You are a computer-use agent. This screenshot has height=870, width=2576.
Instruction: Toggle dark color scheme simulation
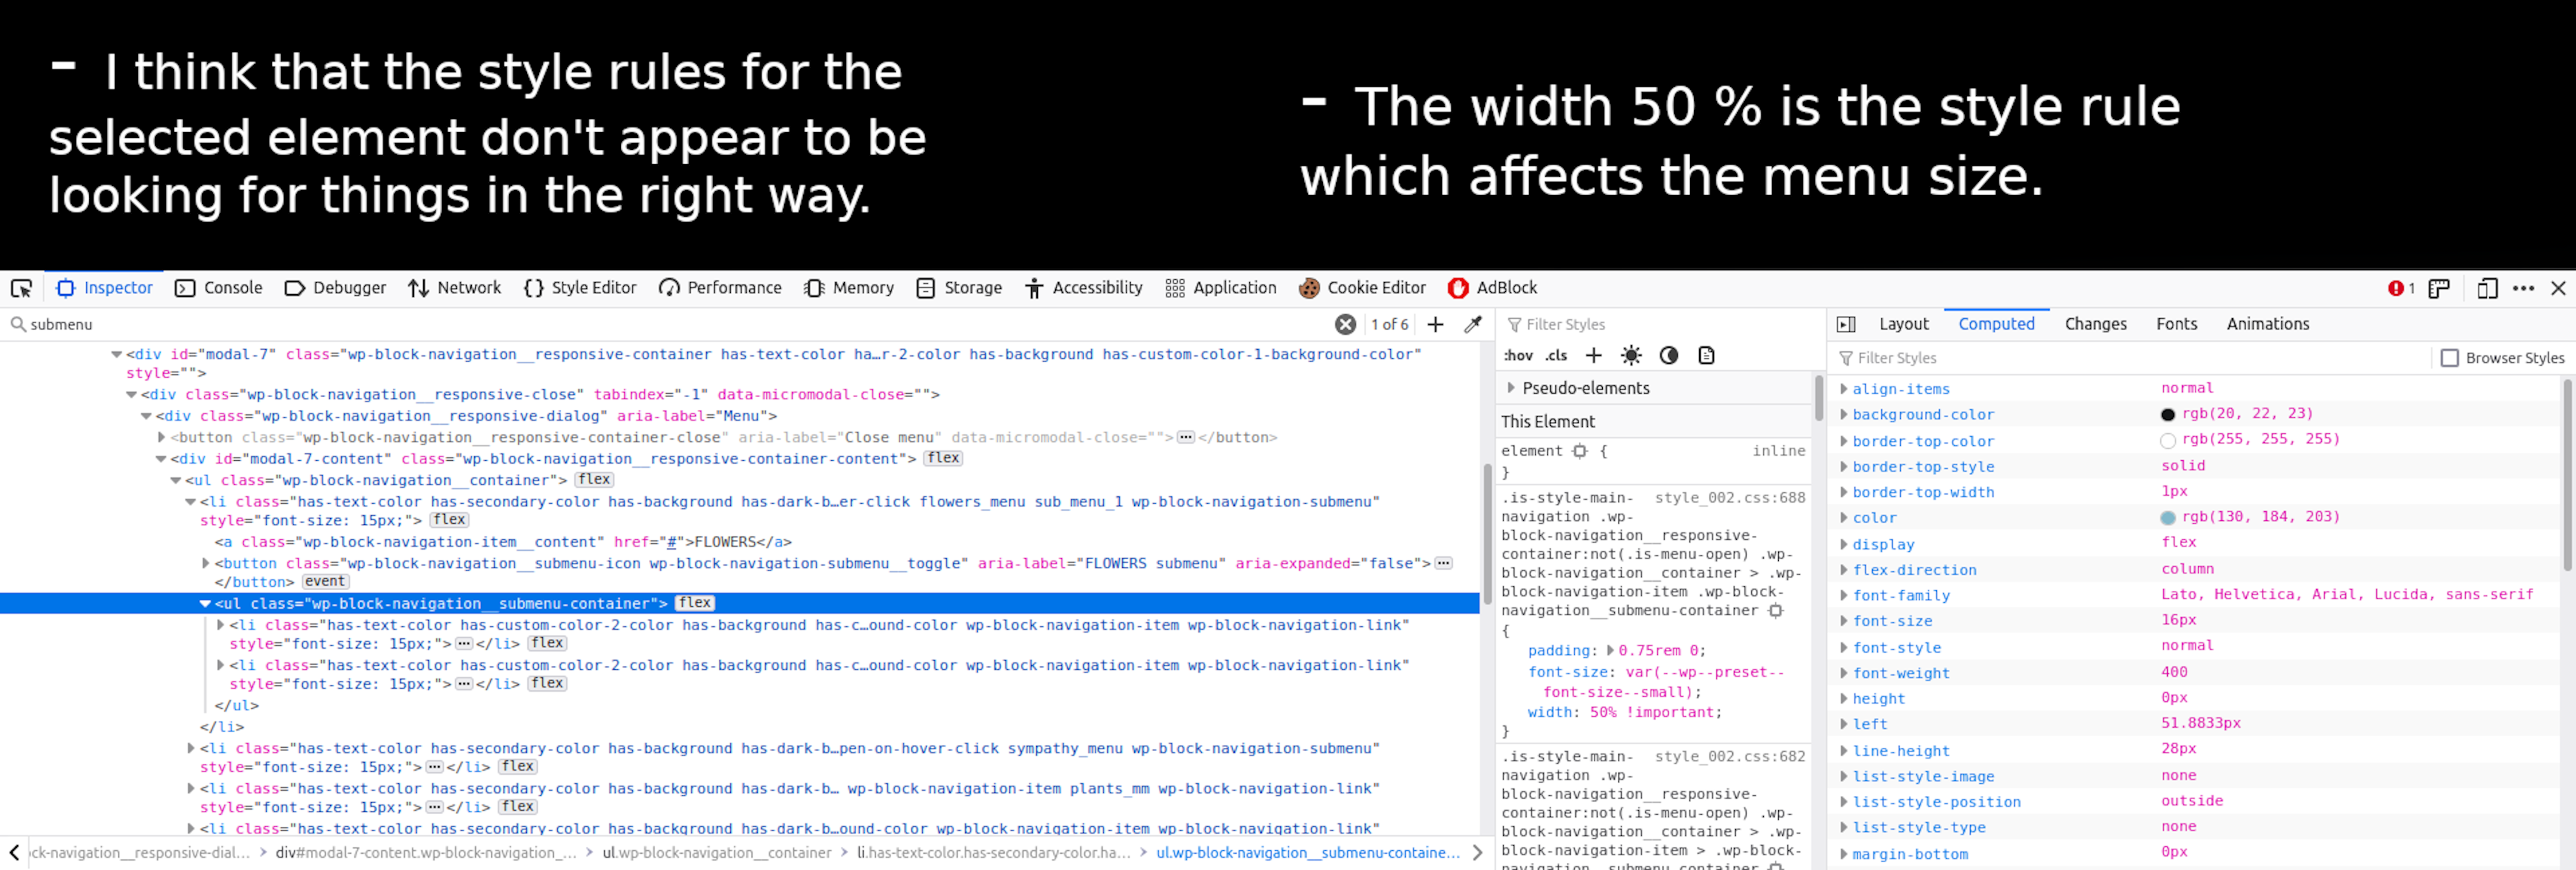[x=1668, y=356]
